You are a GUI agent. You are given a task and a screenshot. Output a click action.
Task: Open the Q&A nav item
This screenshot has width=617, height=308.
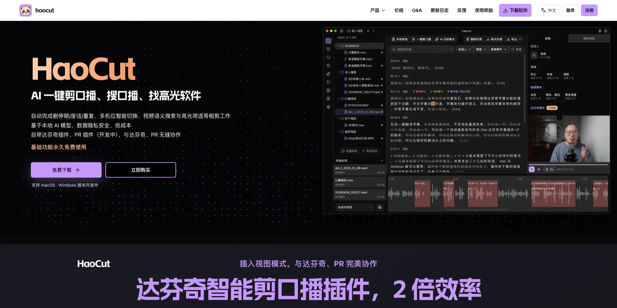coord(417,10)
